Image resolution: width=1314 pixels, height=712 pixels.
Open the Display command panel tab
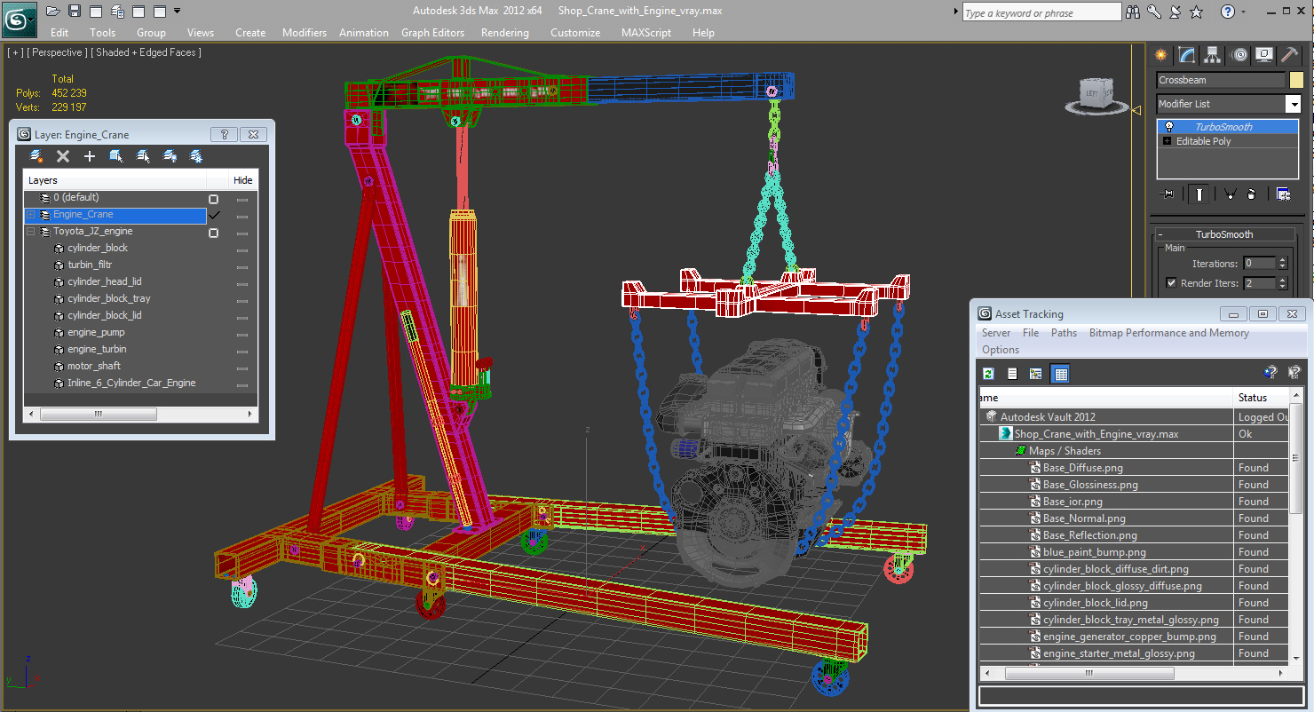click(x=1265, y=55)
